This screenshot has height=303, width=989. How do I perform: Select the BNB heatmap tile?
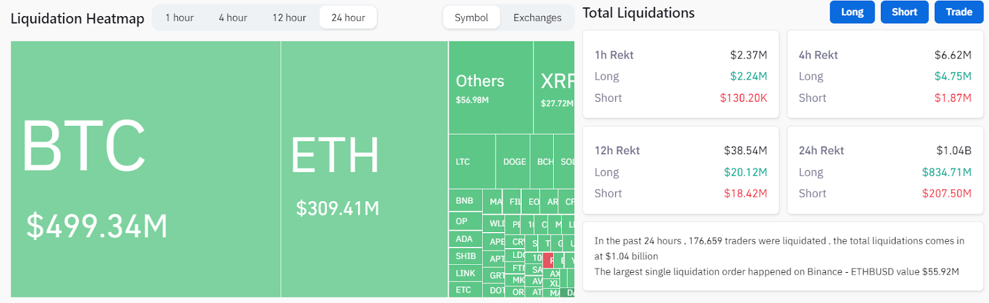tap(465, 201)
